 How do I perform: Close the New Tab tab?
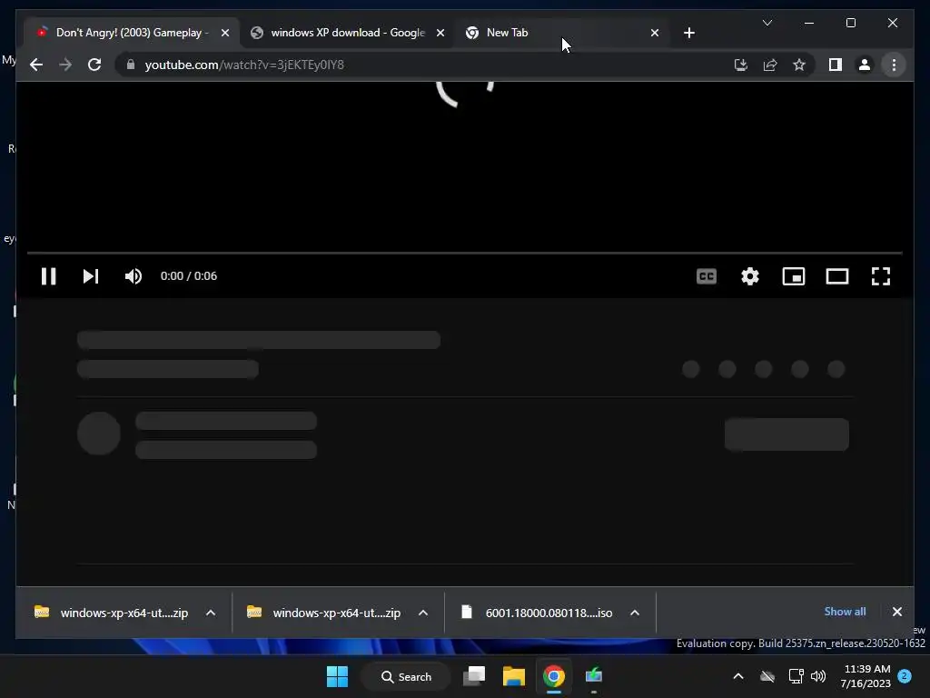point(654,33)
